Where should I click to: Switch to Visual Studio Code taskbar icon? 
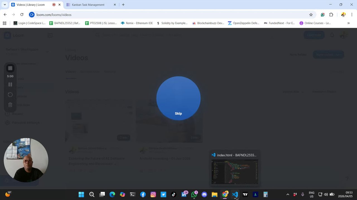pos(235,194)
